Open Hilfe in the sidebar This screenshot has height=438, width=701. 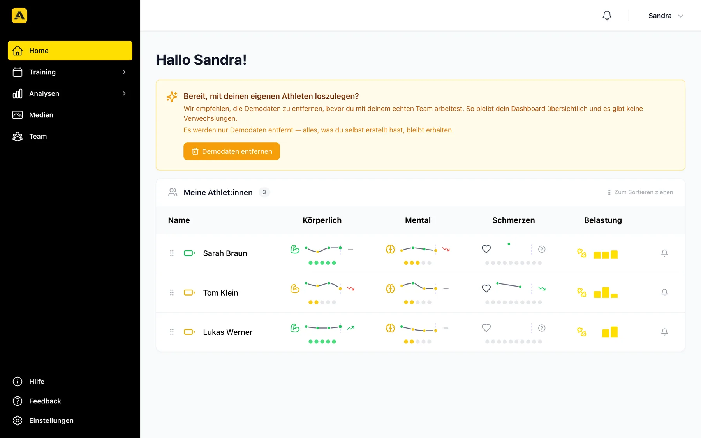70,382
